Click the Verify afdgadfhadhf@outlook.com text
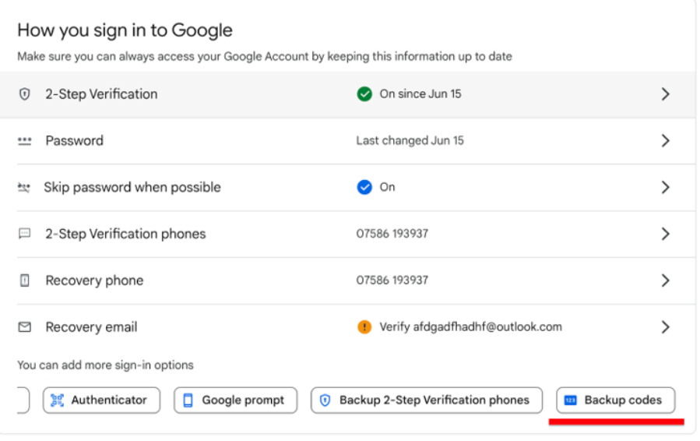Image resolution: width=700 pixels, height=441 pixels. (470, 327)
